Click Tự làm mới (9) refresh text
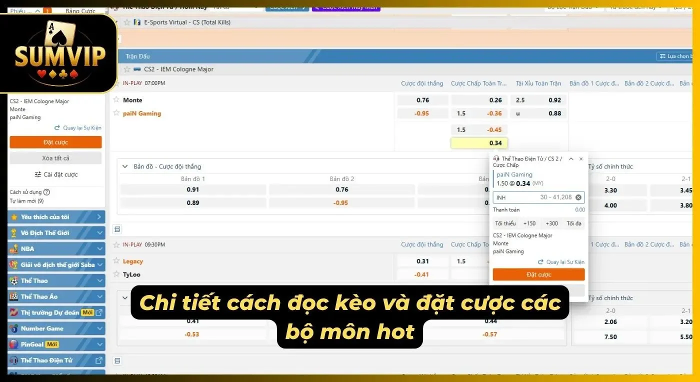This screenshot has height=382, width=700. (26, 201)
